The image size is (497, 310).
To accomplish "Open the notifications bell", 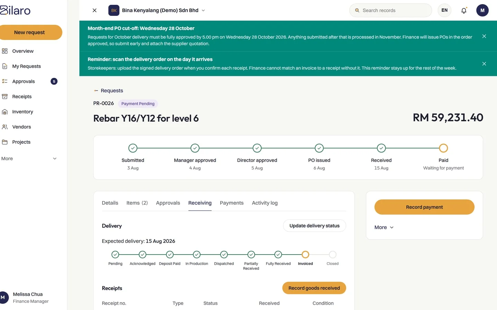I will point(464,10).
